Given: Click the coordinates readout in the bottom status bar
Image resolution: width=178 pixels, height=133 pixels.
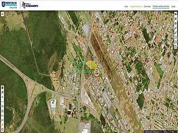Looking at the screenshot, I should pos(152,132).
